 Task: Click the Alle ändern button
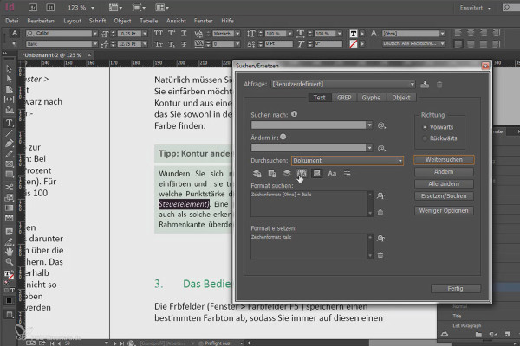pos(444,183)
